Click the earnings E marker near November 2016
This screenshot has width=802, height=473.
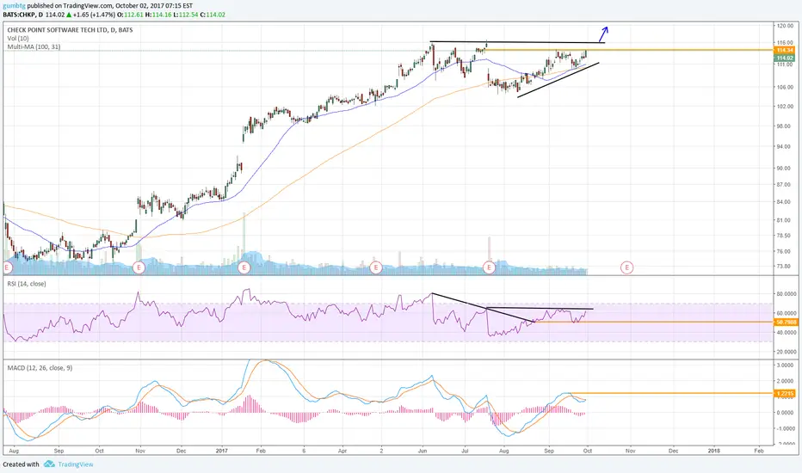pyautogui.click(x=139, y=267)
